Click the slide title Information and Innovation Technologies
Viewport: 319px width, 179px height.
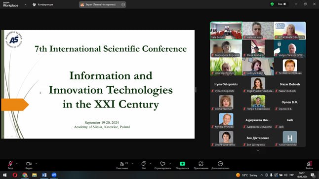(x=111, y=90)
